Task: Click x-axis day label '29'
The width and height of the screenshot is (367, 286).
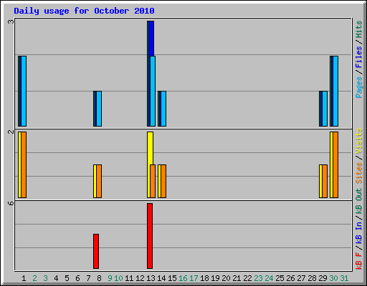Action: pos(323,278)
